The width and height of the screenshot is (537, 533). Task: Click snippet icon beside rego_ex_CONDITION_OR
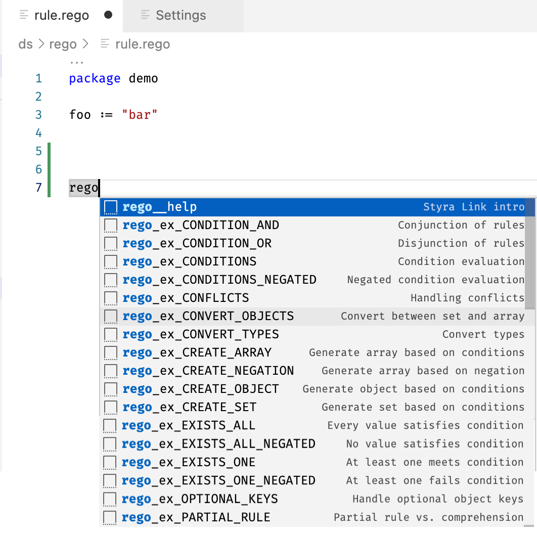pos(111,244)
